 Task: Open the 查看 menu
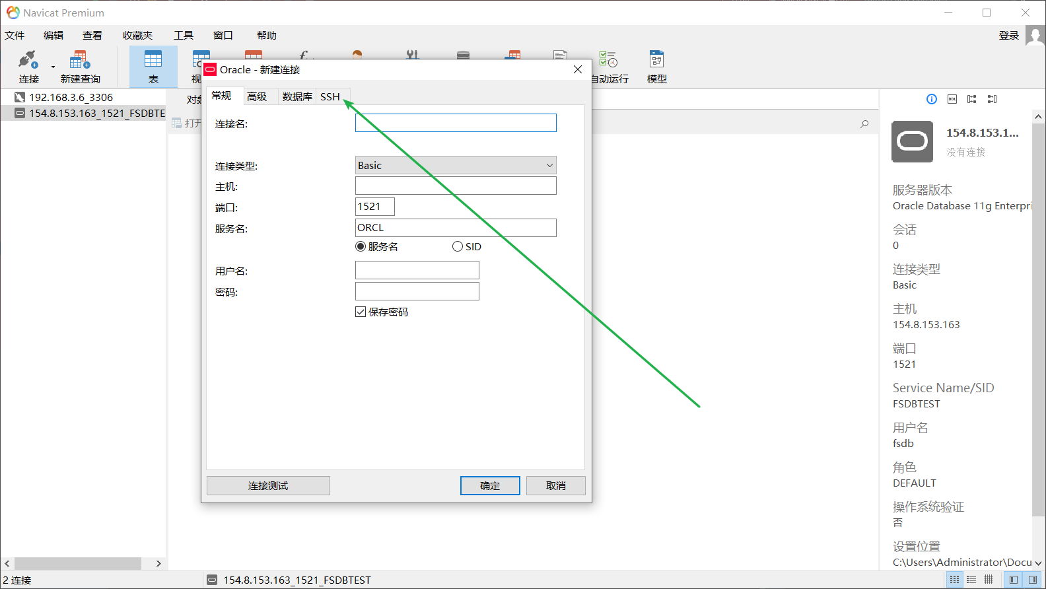92,36
